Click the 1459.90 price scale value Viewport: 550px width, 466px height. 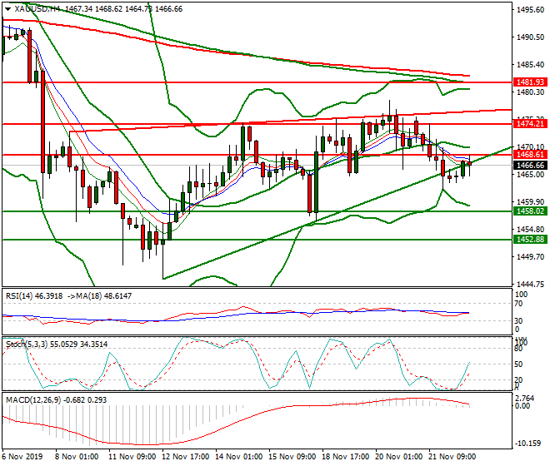pyautogui.click(x=530, y=202)
